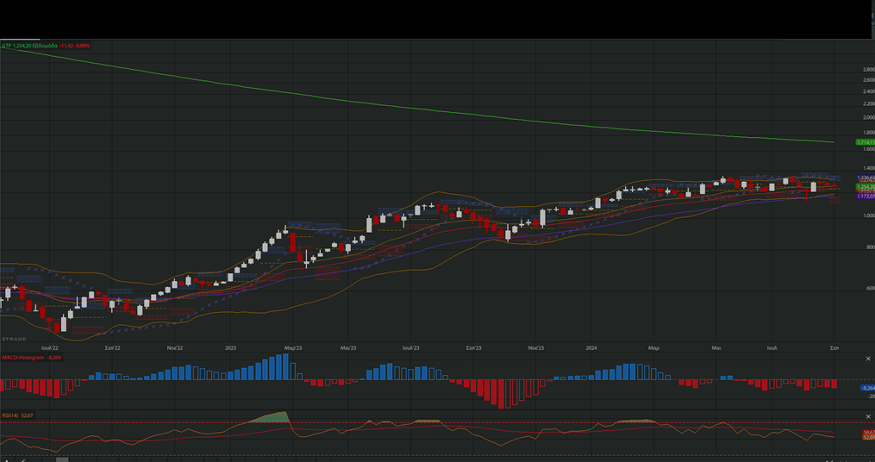The width and height of the screenshot is (875, 462).
Task: Click the green 1.714,11 price tag
Action: click(x=866, y=143)
